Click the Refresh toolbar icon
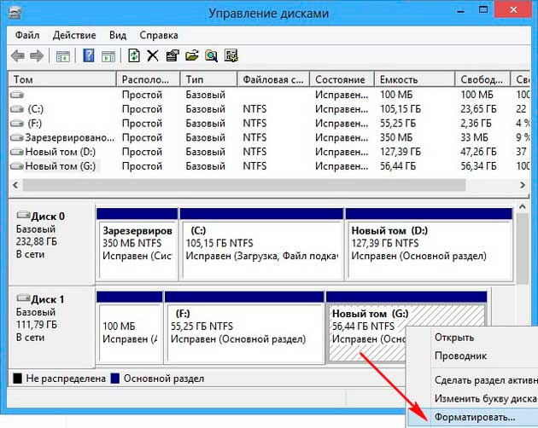Viewport: 538px width, 428px height. click(134, 55)
